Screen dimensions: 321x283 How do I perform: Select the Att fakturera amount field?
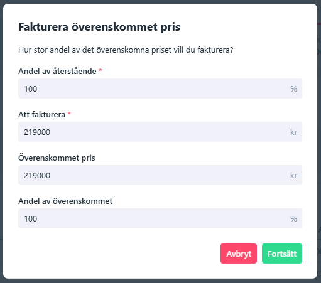coord(160,132)
